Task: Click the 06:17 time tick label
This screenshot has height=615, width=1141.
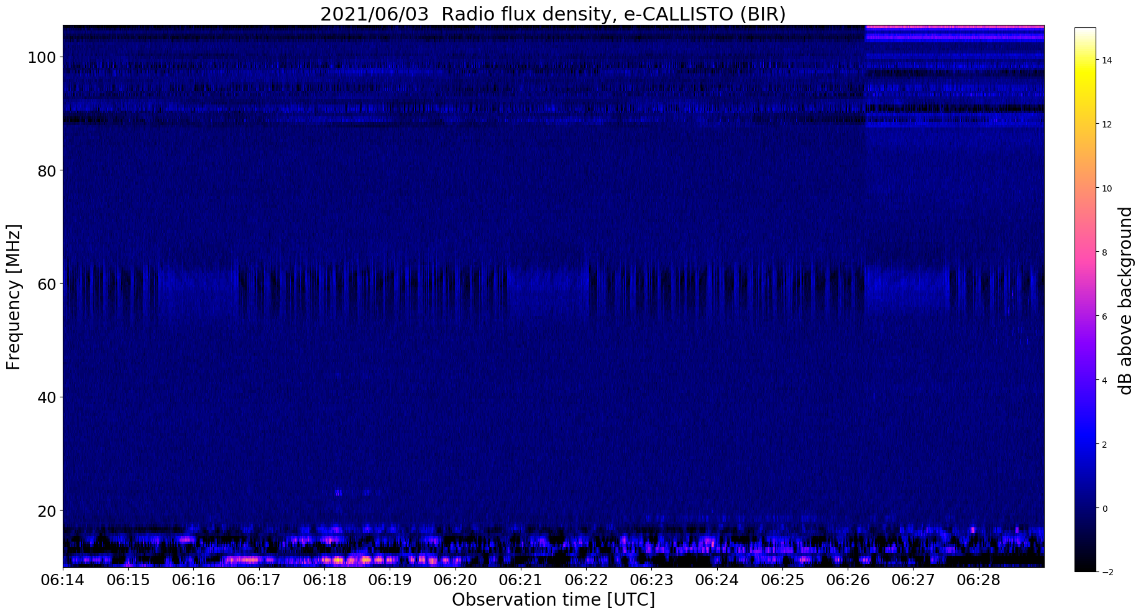Action: (x=259, y=580)
